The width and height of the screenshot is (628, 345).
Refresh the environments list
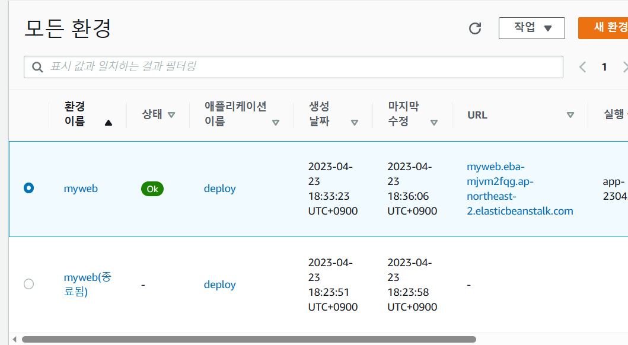click(x=475, y=28)
